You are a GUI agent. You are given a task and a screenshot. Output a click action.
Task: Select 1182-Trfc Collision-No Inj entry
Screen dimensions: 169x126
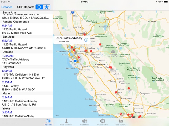pyautogui.click(x=18, y=116)
